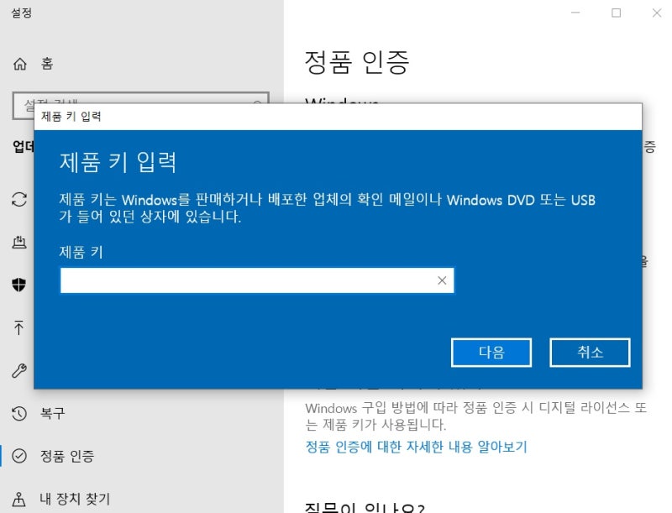Click the 제품 키 입력 dialog heading
The height and width of the screenshot is (513, 672).
tap(118, 162)
